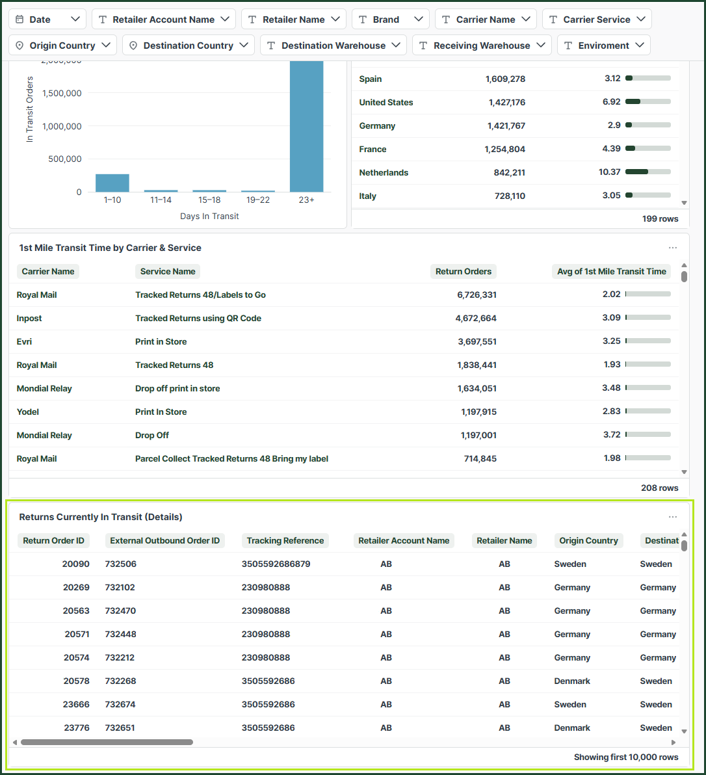The height and width of the screenshot is (775, 706).
Task: Click the text-type icon in Enviroment filter
Action: click(x=568, y=46)
